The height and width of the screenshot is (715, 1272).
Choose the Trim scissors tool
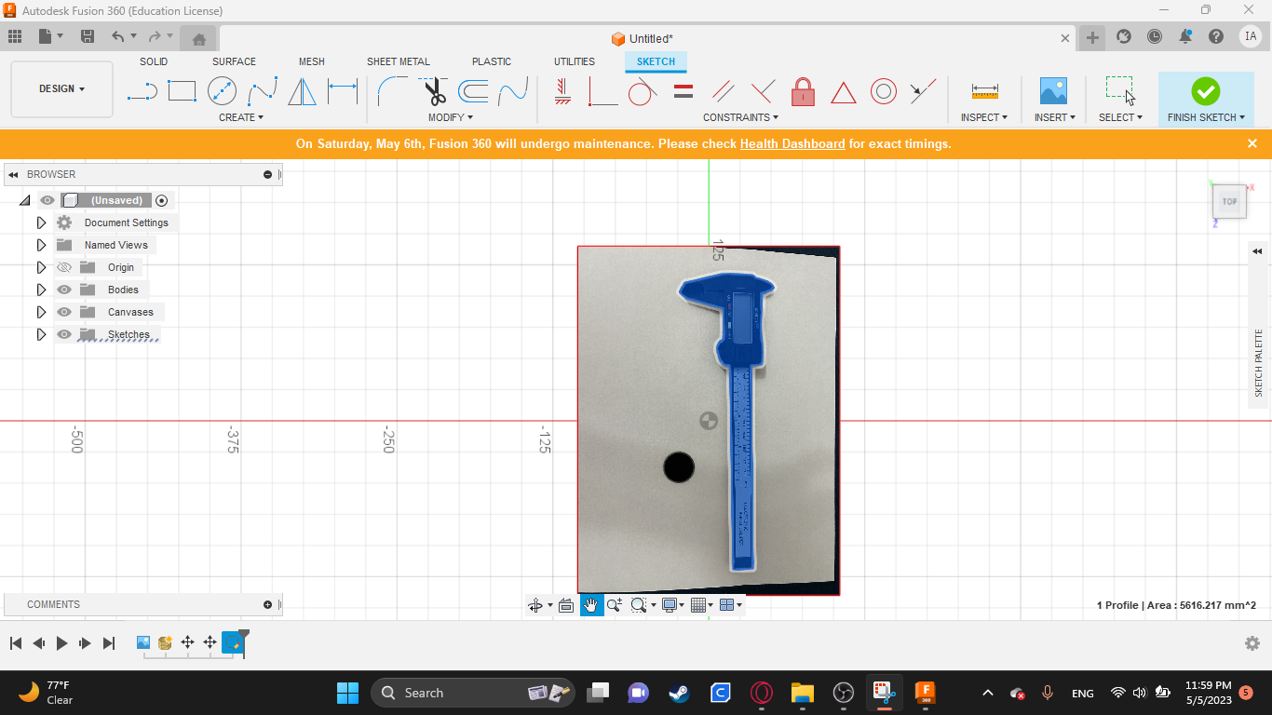(433, 91)
